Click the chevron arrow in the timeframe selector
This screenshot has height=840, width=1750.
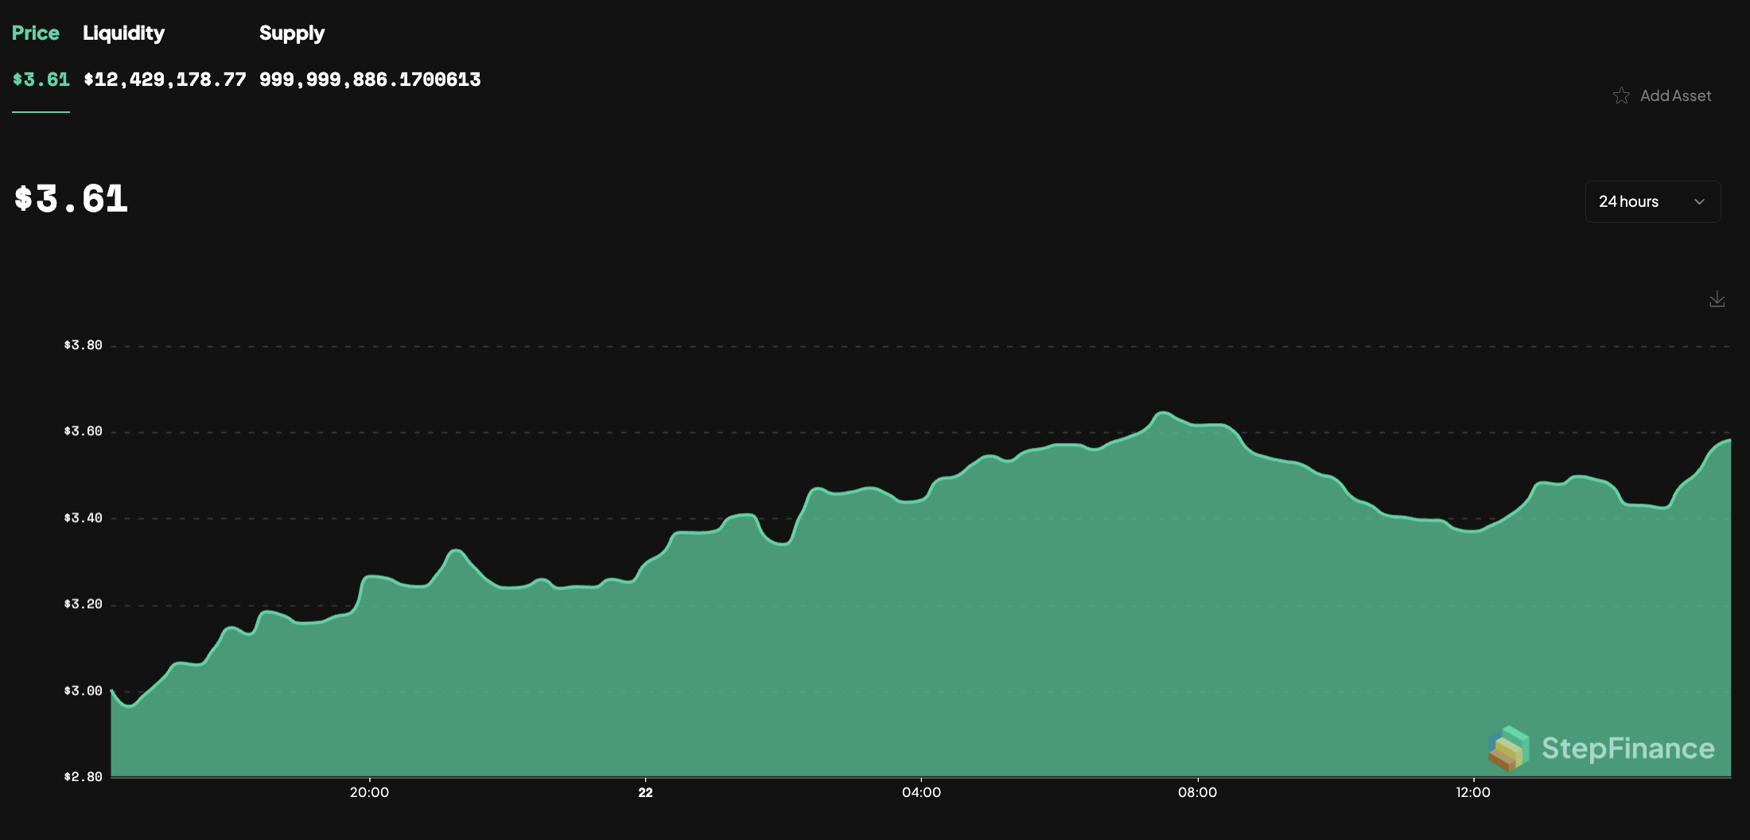tap(1699, 202)
